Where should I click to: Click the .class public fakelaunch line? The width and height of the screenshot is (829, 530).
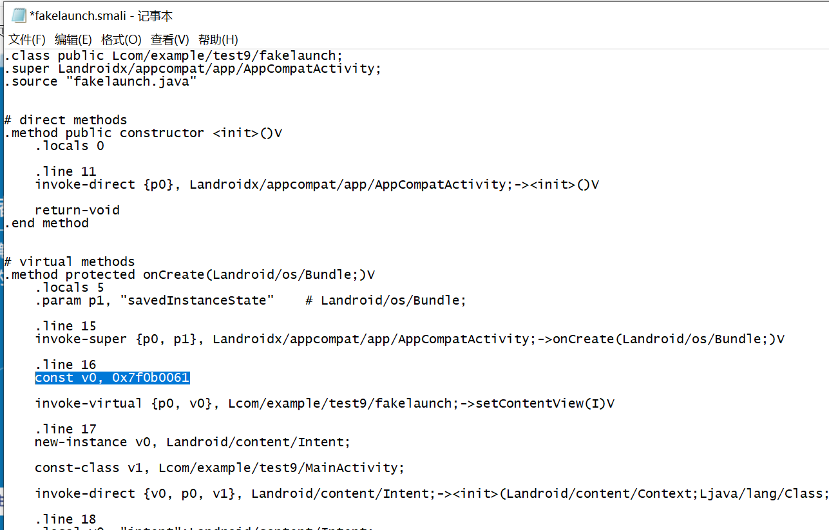pyautogui.click(x=174, y=55)
